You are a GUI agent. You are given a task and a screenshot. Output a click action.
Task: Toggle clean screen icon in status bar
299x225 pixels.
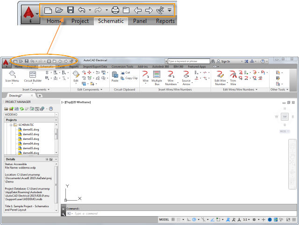(x=288, y=219)
